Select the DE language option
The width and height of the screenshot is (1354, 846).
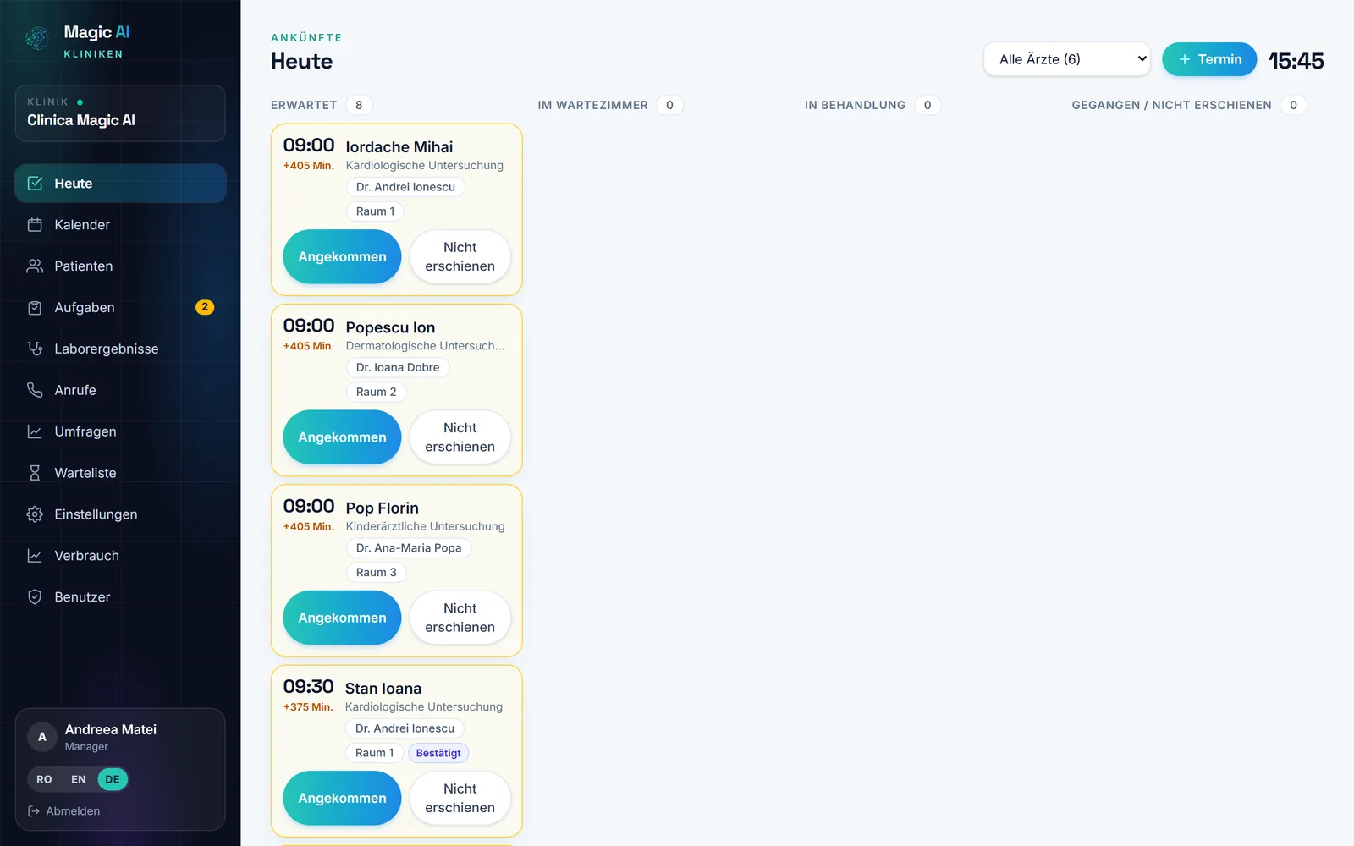(x=113, y=779)
